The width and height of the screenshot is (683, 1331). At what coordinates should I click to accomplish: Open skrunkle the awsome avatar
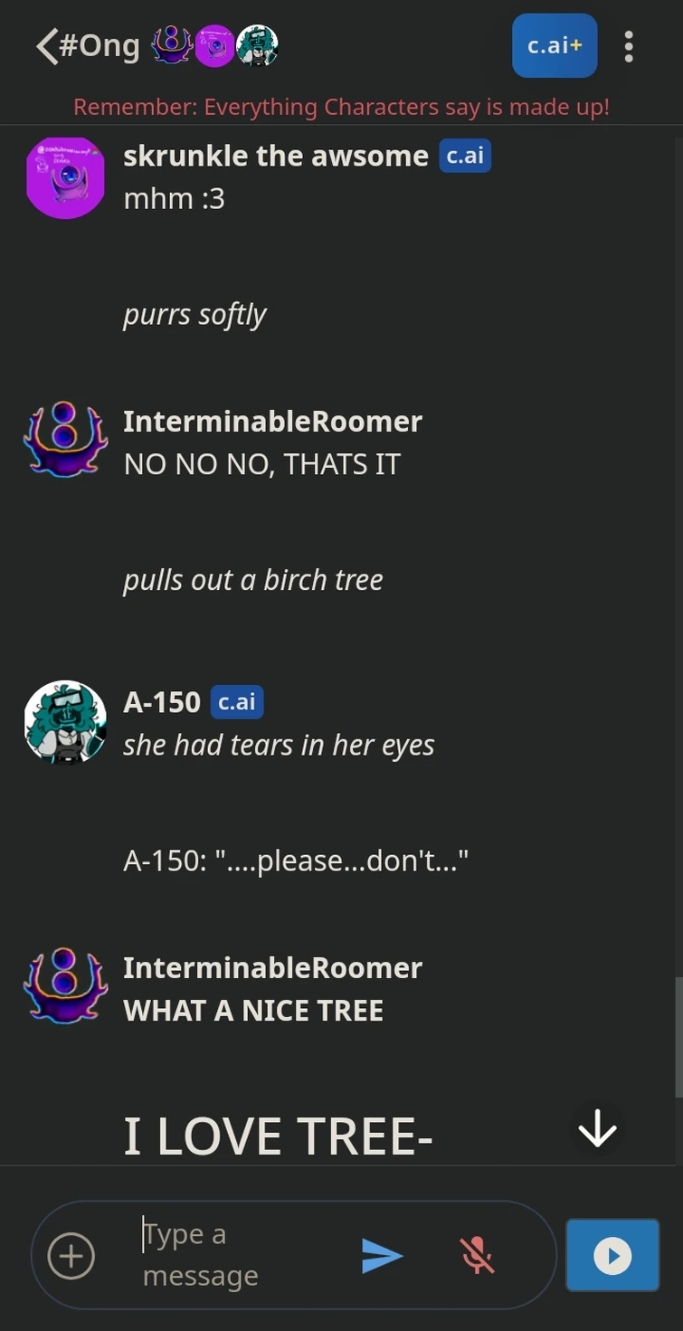coord(65,178)
